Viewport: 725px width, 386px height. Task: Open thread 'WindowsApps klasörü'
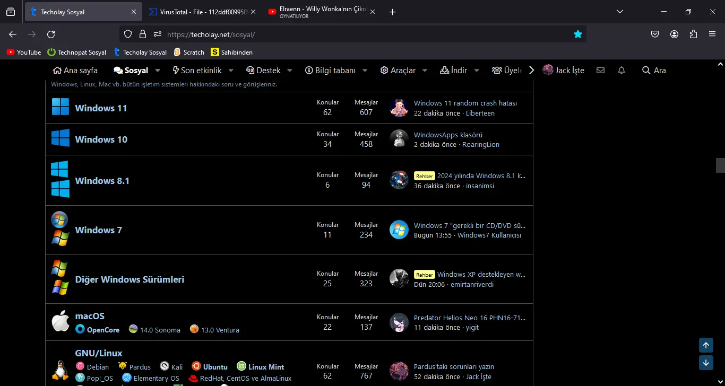click(448, 135)
